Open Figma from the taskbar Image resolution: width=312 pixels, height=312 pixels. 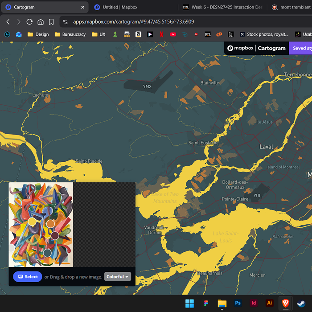click(x=206, y=303)
